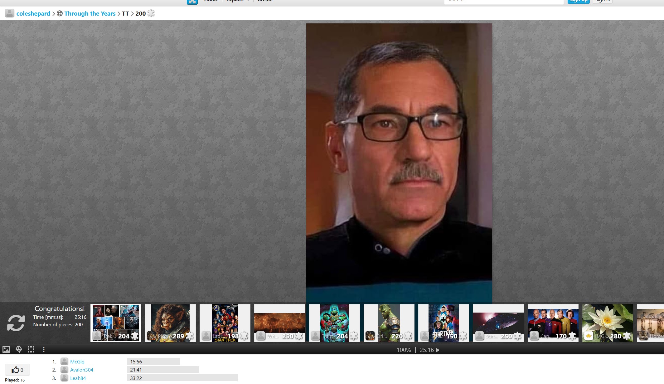
Task: Click author avatar on 204-piece Trek thumbnail
Action: [x=97, y=336]
